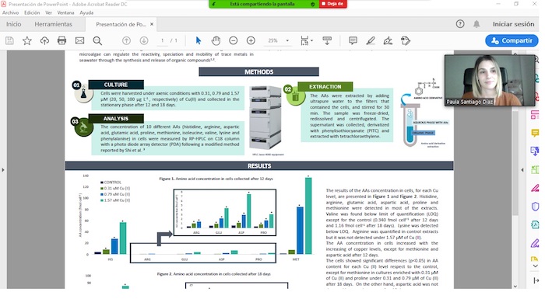
Task: Switch to the Herramientas tab
Action: click(x=53, y=24)
